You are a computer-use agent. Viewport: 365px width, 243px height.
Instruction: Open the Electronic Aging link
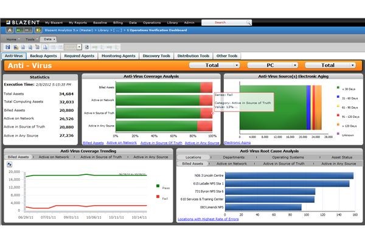click(x=237, y=143)
